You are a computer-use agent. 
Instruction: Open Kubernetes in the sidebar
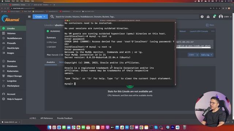(x=13, y=71)
